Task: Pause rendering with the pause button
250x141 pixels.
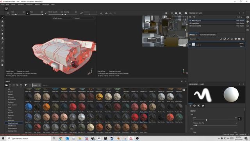Action: tap(166, 13)
